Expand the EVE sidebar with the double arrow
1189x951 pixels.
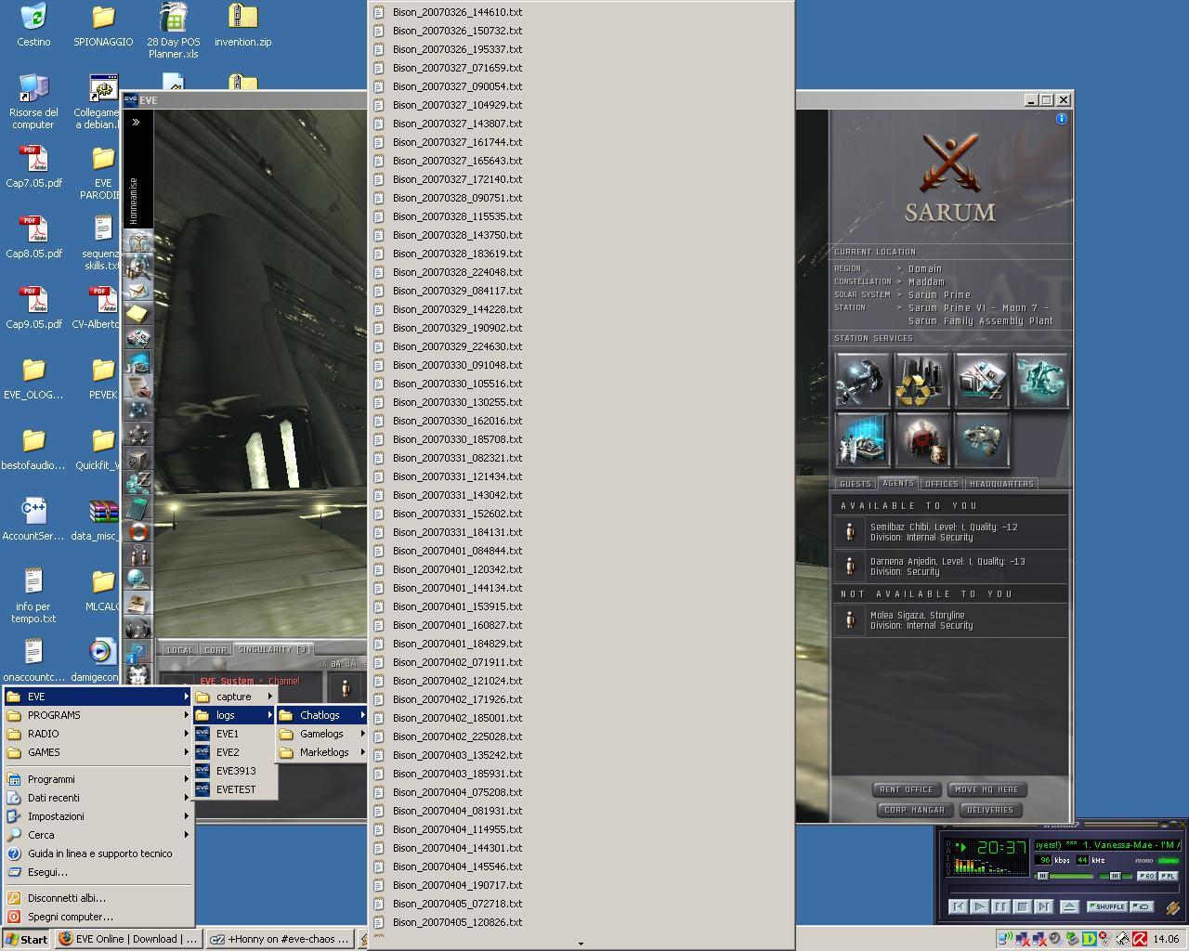point(137,122)
